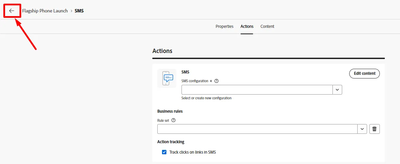Open the Content tab
Viewport: 400px width, 164px height.
(267, 26)
